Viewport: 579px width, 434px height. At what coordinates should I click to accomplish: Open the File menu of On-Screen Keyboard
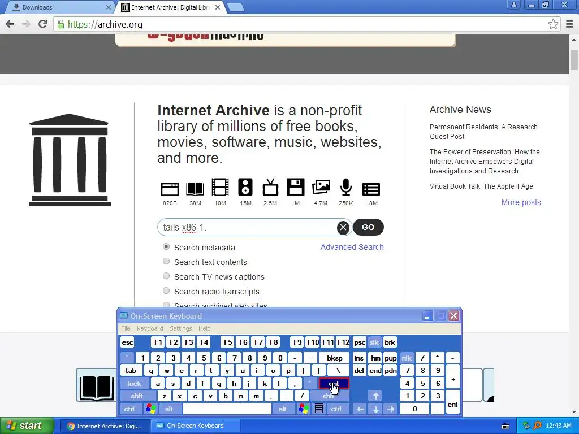(126, 328)
